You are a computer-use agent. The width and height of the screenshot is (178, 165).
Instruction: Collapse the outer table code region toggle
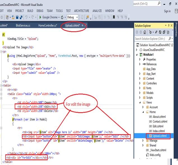(x=1, y=85)
